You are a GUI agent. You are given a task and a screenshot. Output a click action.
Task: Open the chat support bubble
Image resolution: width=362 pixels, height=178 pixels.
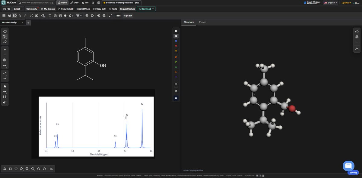pyautogui.click(x=348, y=166)
